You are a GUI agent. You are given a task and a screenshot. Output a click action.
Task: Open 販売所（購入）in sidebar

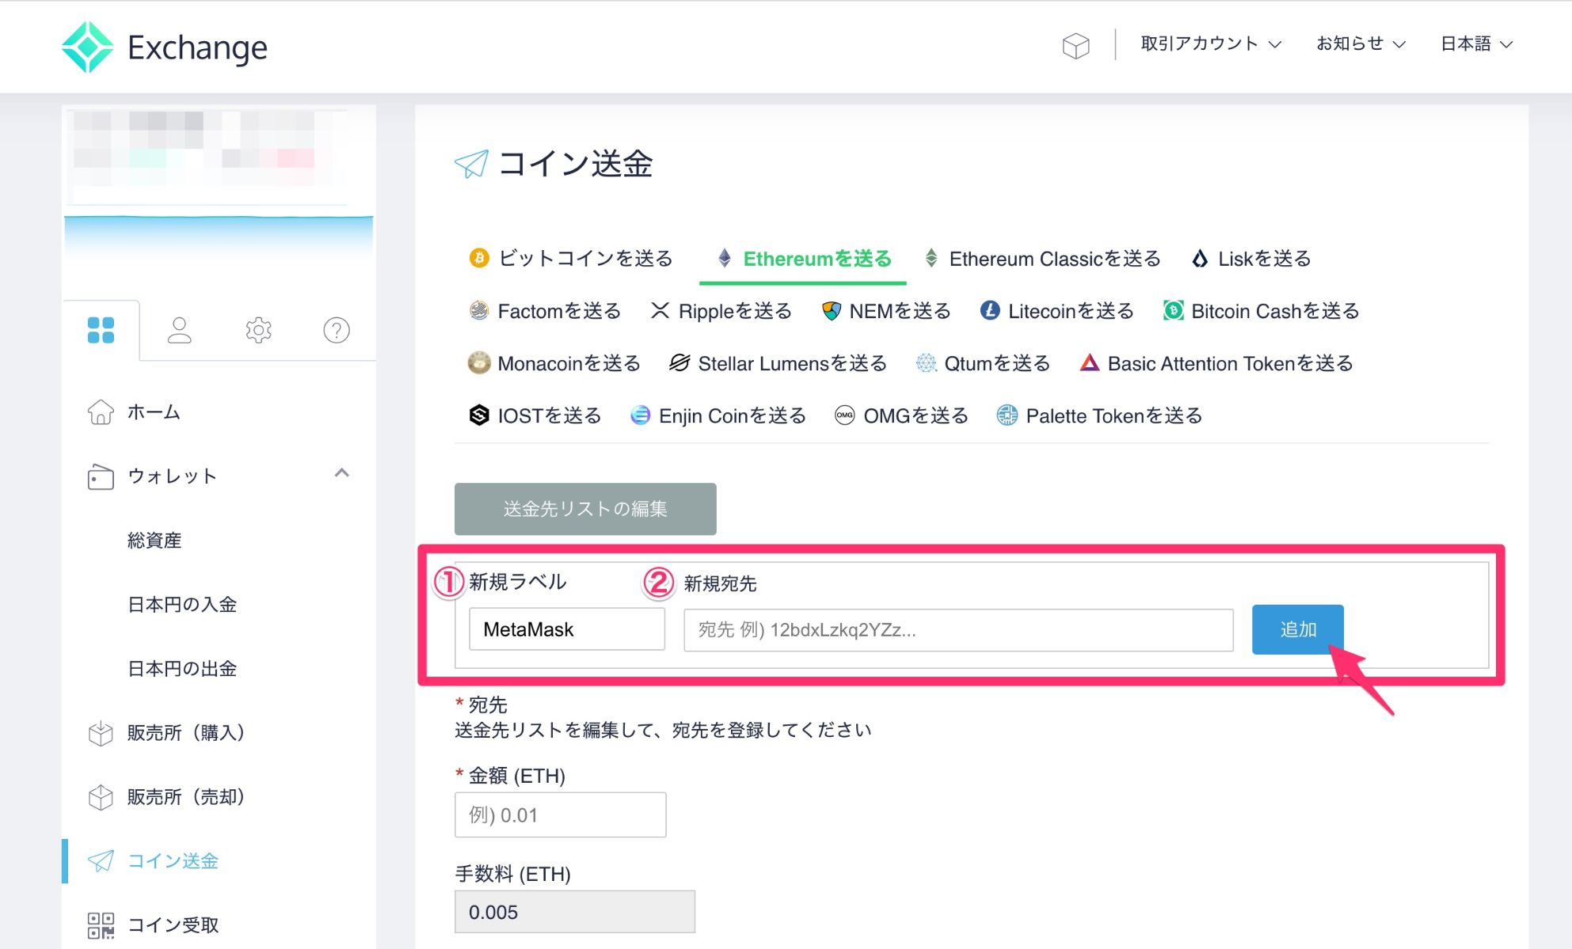pyautogui.click(x=186, y=733)
